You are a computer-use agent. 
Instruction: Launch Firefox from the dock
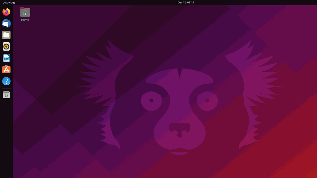tap(6, 12)
